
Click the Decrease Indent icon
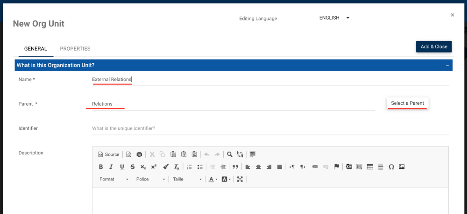(x=212, y=167)
